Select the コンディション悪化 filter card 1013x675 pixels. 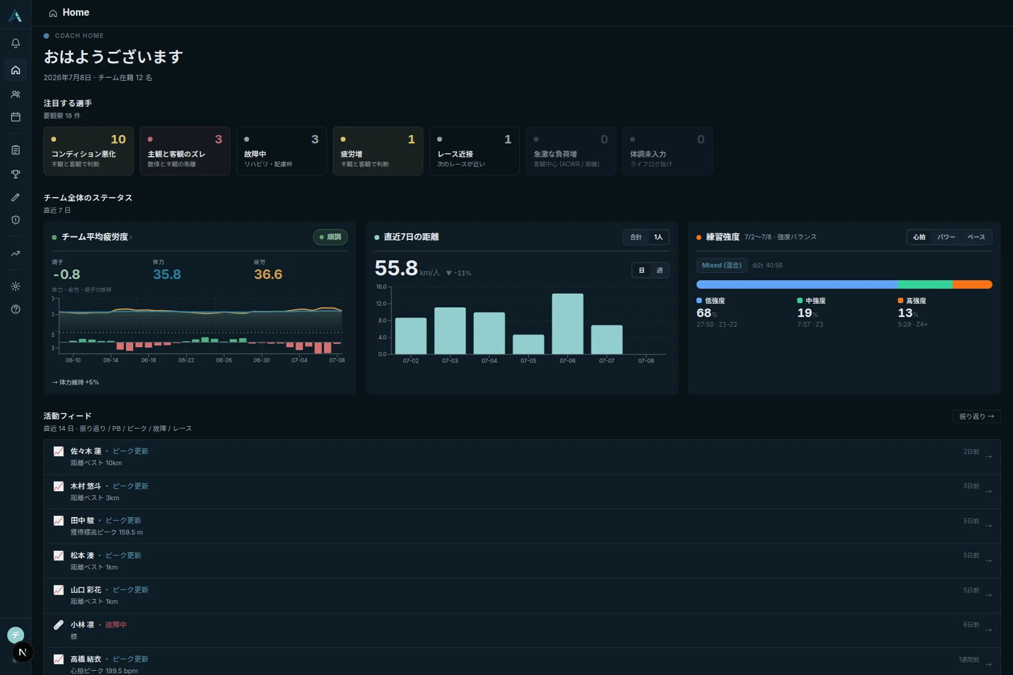click(x=89, y=151)
